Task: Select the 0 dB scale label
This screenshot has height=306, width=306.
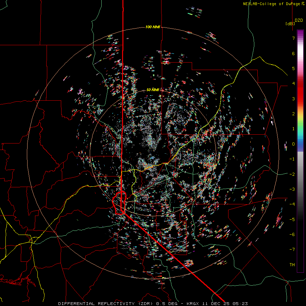Action: (x=293, y=144)
